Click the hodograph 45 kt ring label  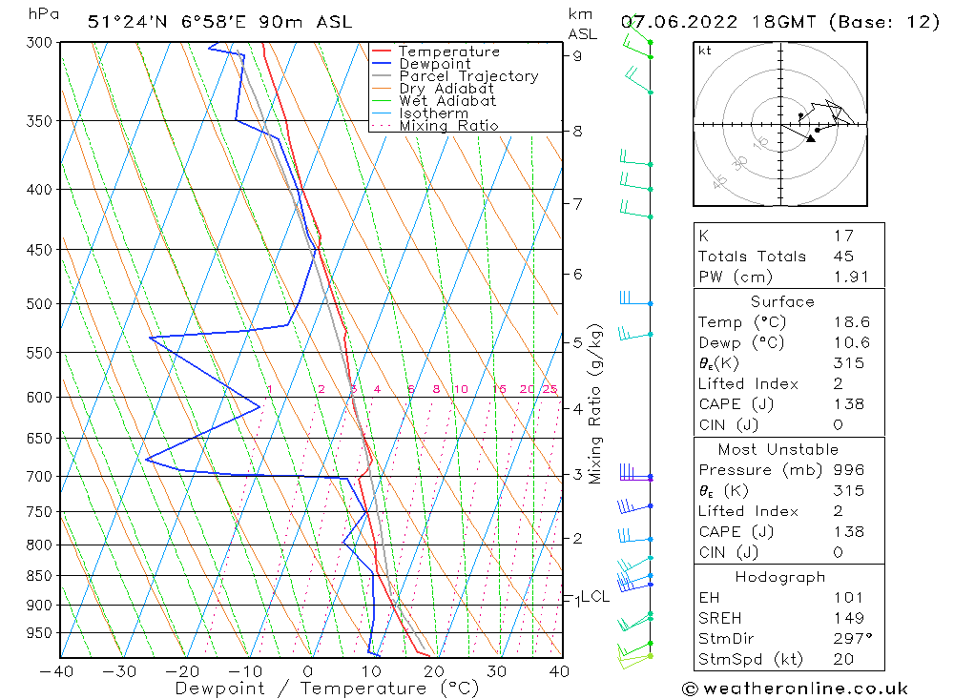click(x=719, y=181)
